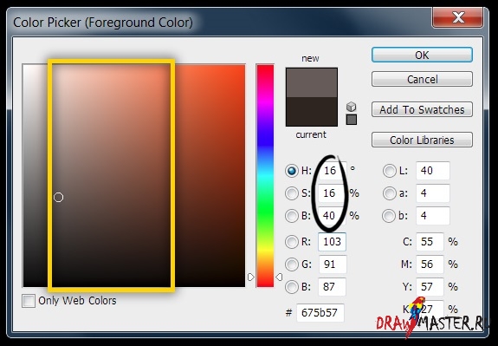
Task: Click the current color swatch
Action: 312,112
